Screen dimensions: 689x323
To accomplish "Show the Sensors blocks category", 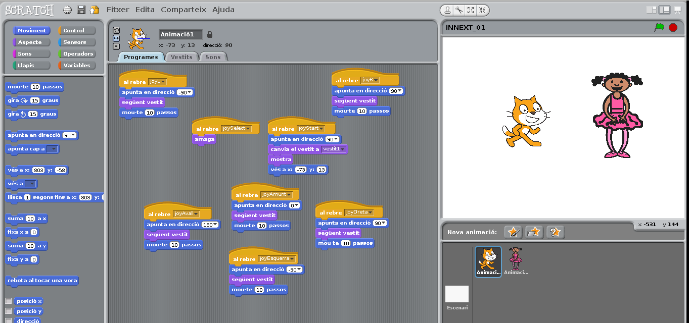I will click(77, 42).
